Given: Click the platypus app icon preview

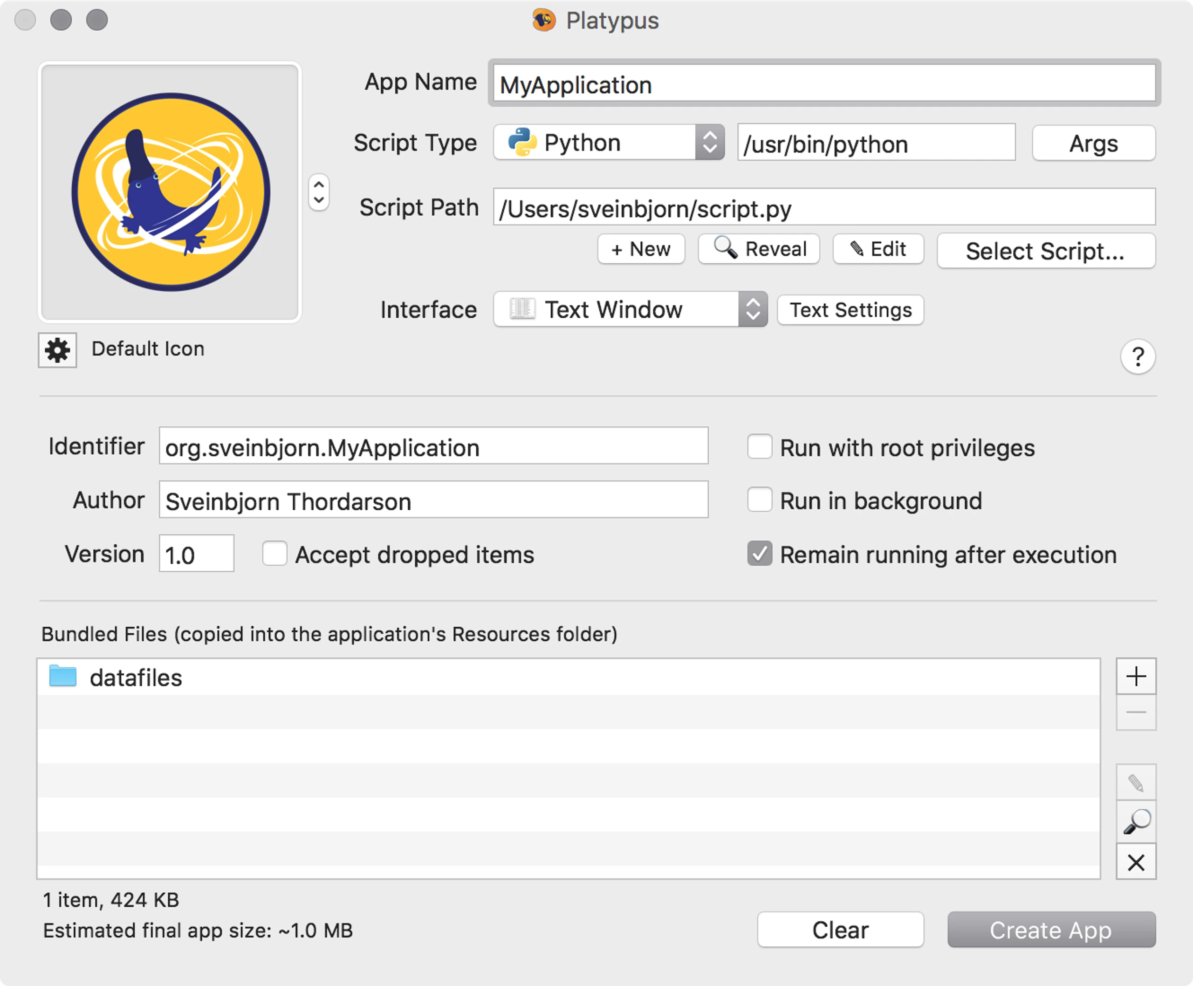Looking at the screenshot, I should click(170, 192).
